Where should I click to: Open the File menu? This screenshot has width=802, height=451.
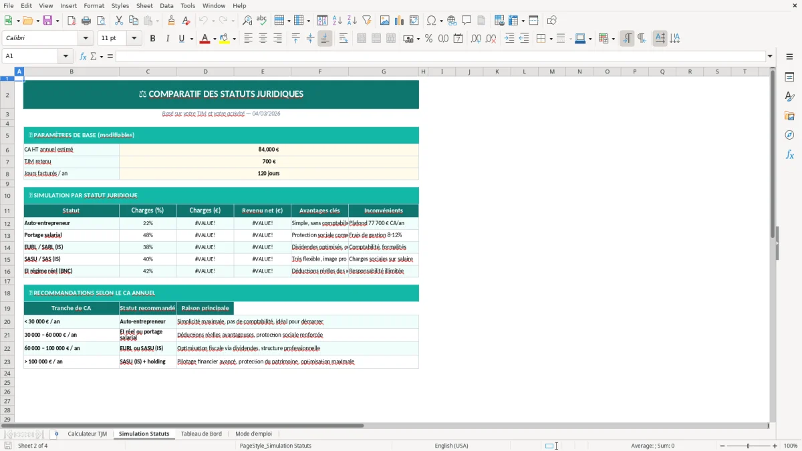pos(9,5)
